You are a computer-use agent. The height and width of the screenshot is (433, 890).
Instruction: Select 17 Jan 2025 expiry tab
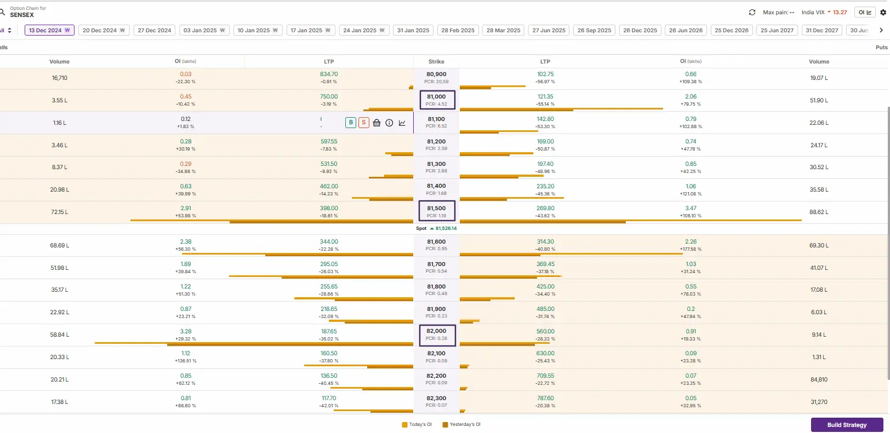pyautogui.click(x=311, y=30)
